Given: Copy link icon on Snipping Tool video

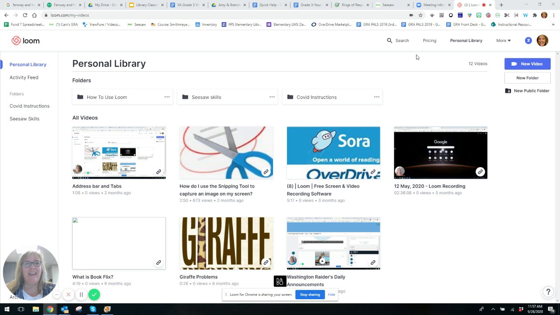Looking at the screenshot, I should tap(266, 172).
